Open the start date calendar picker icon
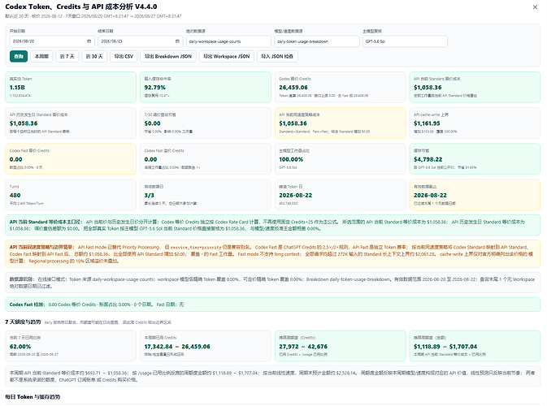Screen dimensions: 547x406 pos(89,41)
